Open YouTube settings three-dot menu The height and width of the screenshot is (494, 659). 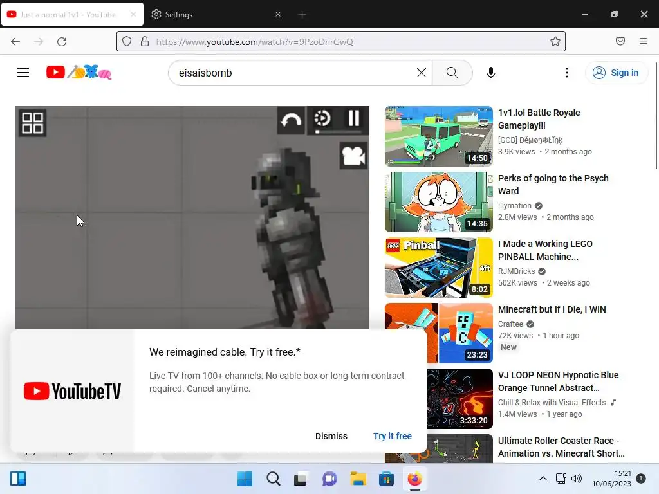566,73
